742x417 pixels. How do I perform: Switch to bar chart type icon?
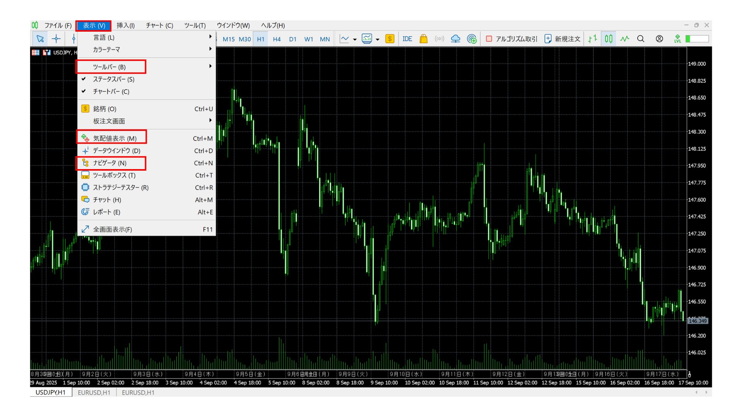pyautogui.click(x=592, y=39)
